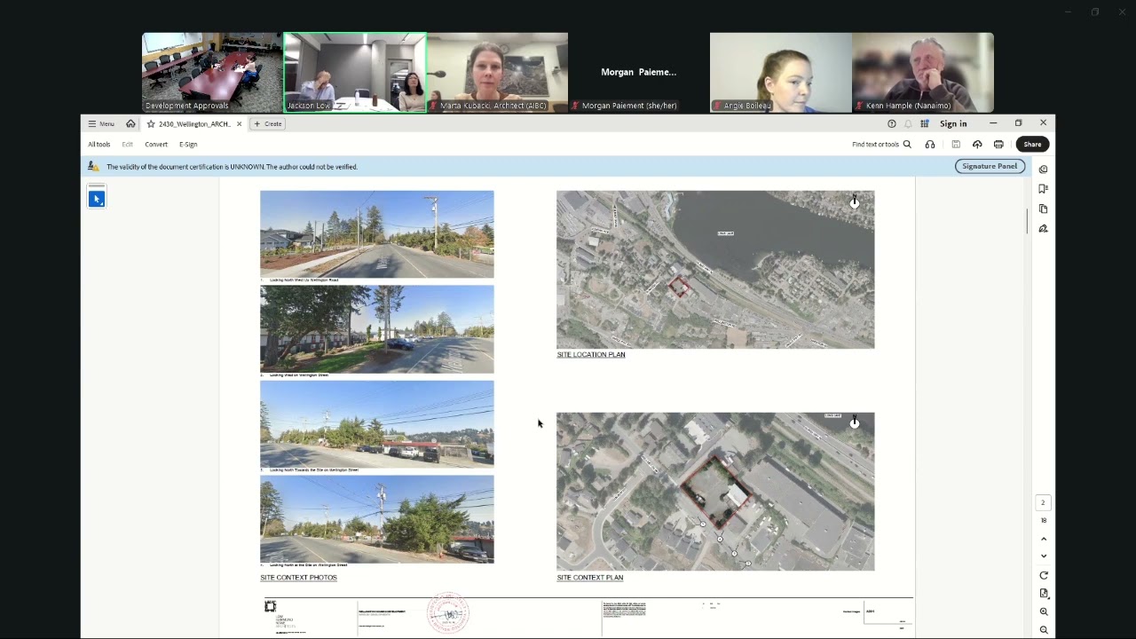
Task: Click the total page count 18
Action: tap(1044, 520)
